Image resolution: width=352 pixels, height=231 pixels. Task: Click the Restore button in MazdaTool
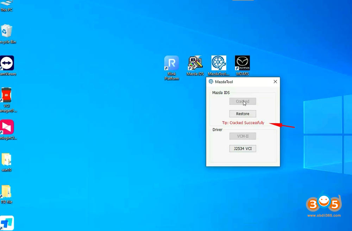coord(243,114)
